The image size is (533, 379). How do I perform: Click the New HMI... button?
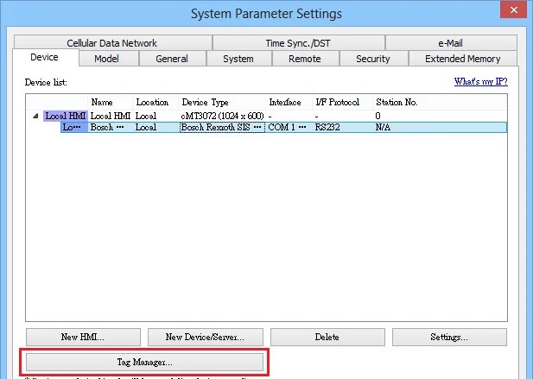(x=83, y=337)
